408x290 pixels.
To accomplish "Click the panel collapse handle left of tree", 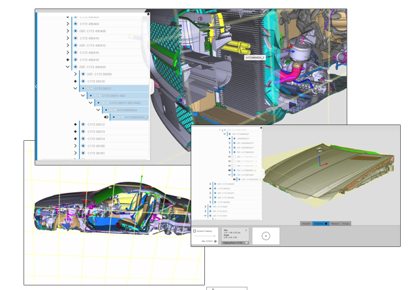I will [37, 85].
